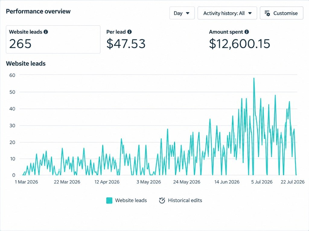Image resolution: width=309 pixels, height=231 pixels.
Task: Click the Performance overview heading
Action: coord(38,11)
